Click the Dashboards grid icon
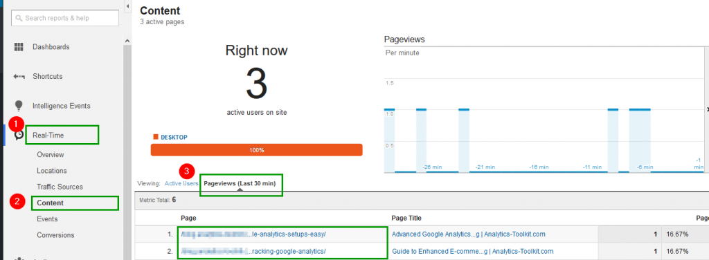This screenshot has height=260, width=709. (x=19, y=47)
